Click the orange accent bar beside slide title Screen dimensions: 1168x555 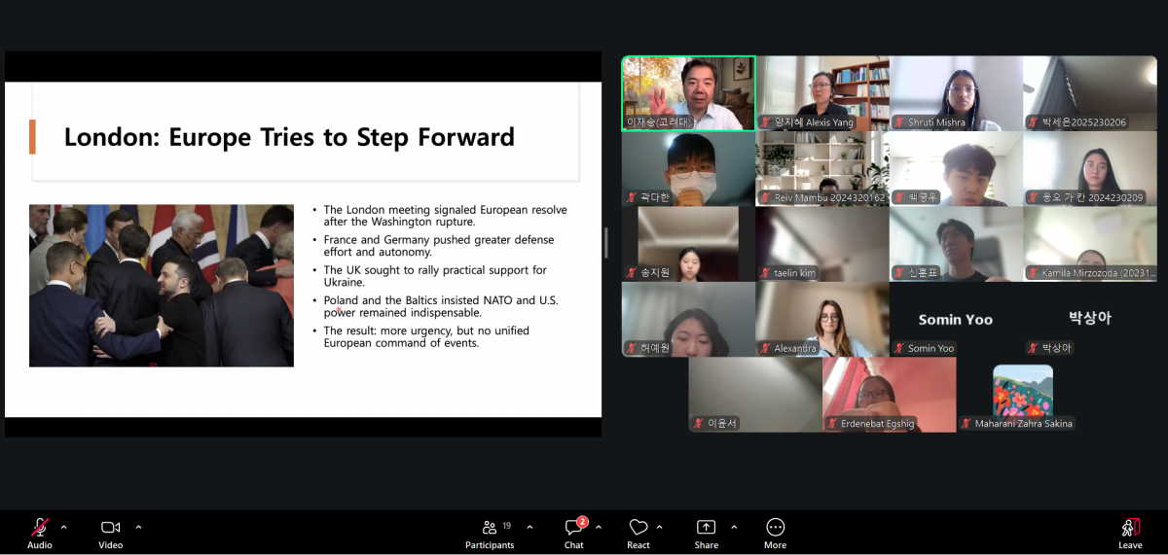coord(32,137)
